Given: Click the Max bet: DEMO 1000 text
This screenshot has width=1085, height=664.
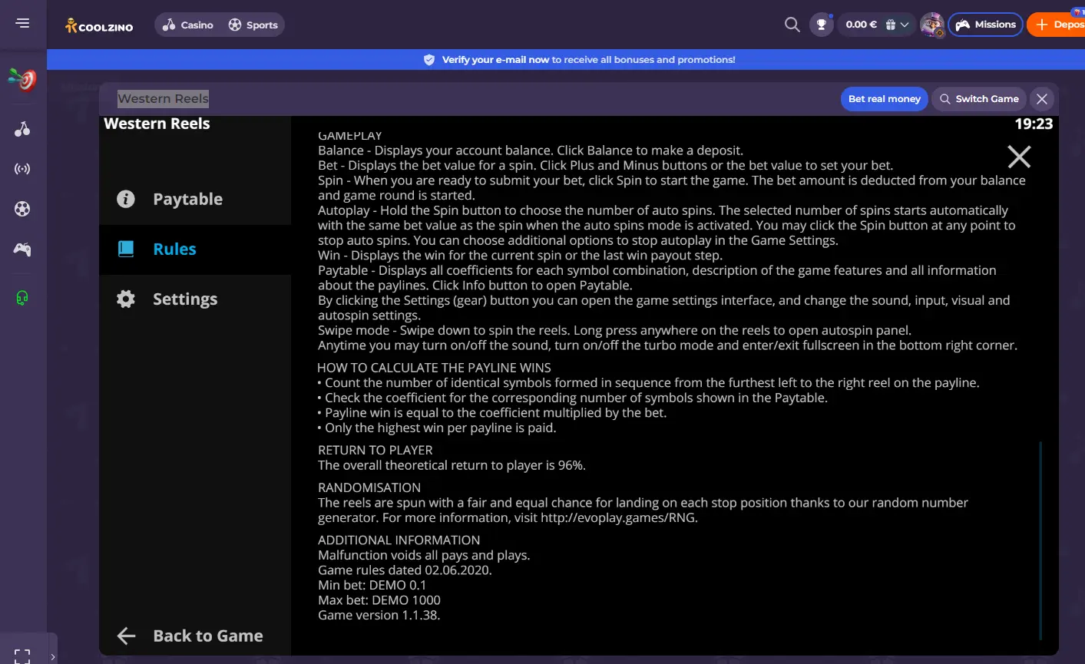Looking at the screenshot, I should [379, 600].
